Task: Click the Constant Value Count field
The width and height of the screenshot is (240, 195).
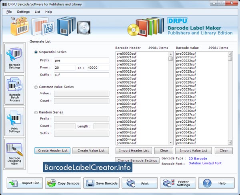Action: [82, 101]
